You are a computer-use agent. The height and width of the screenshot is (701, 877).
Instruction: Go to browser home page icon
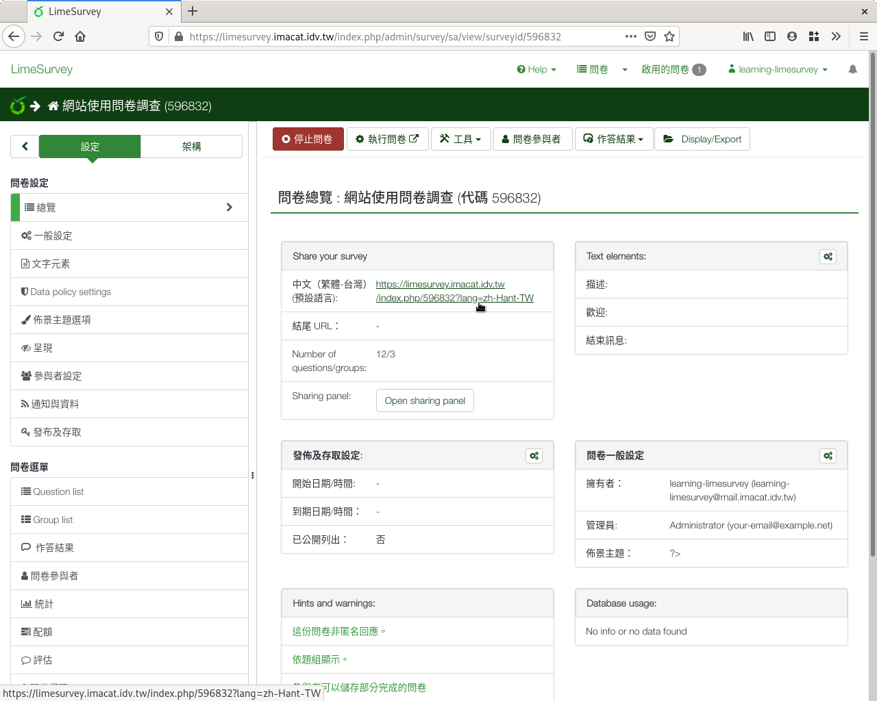(x=80, y=36)
